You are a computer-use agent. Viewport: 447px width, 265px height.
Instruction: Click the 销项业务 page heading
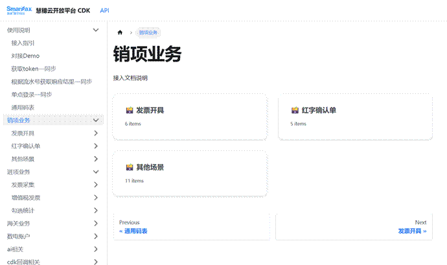[148, 54]
